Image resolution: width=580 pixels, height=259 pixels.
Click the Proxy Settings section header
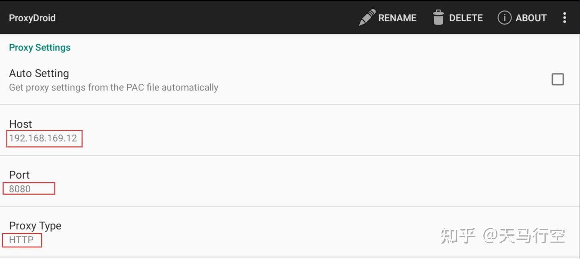click(40, 47)
